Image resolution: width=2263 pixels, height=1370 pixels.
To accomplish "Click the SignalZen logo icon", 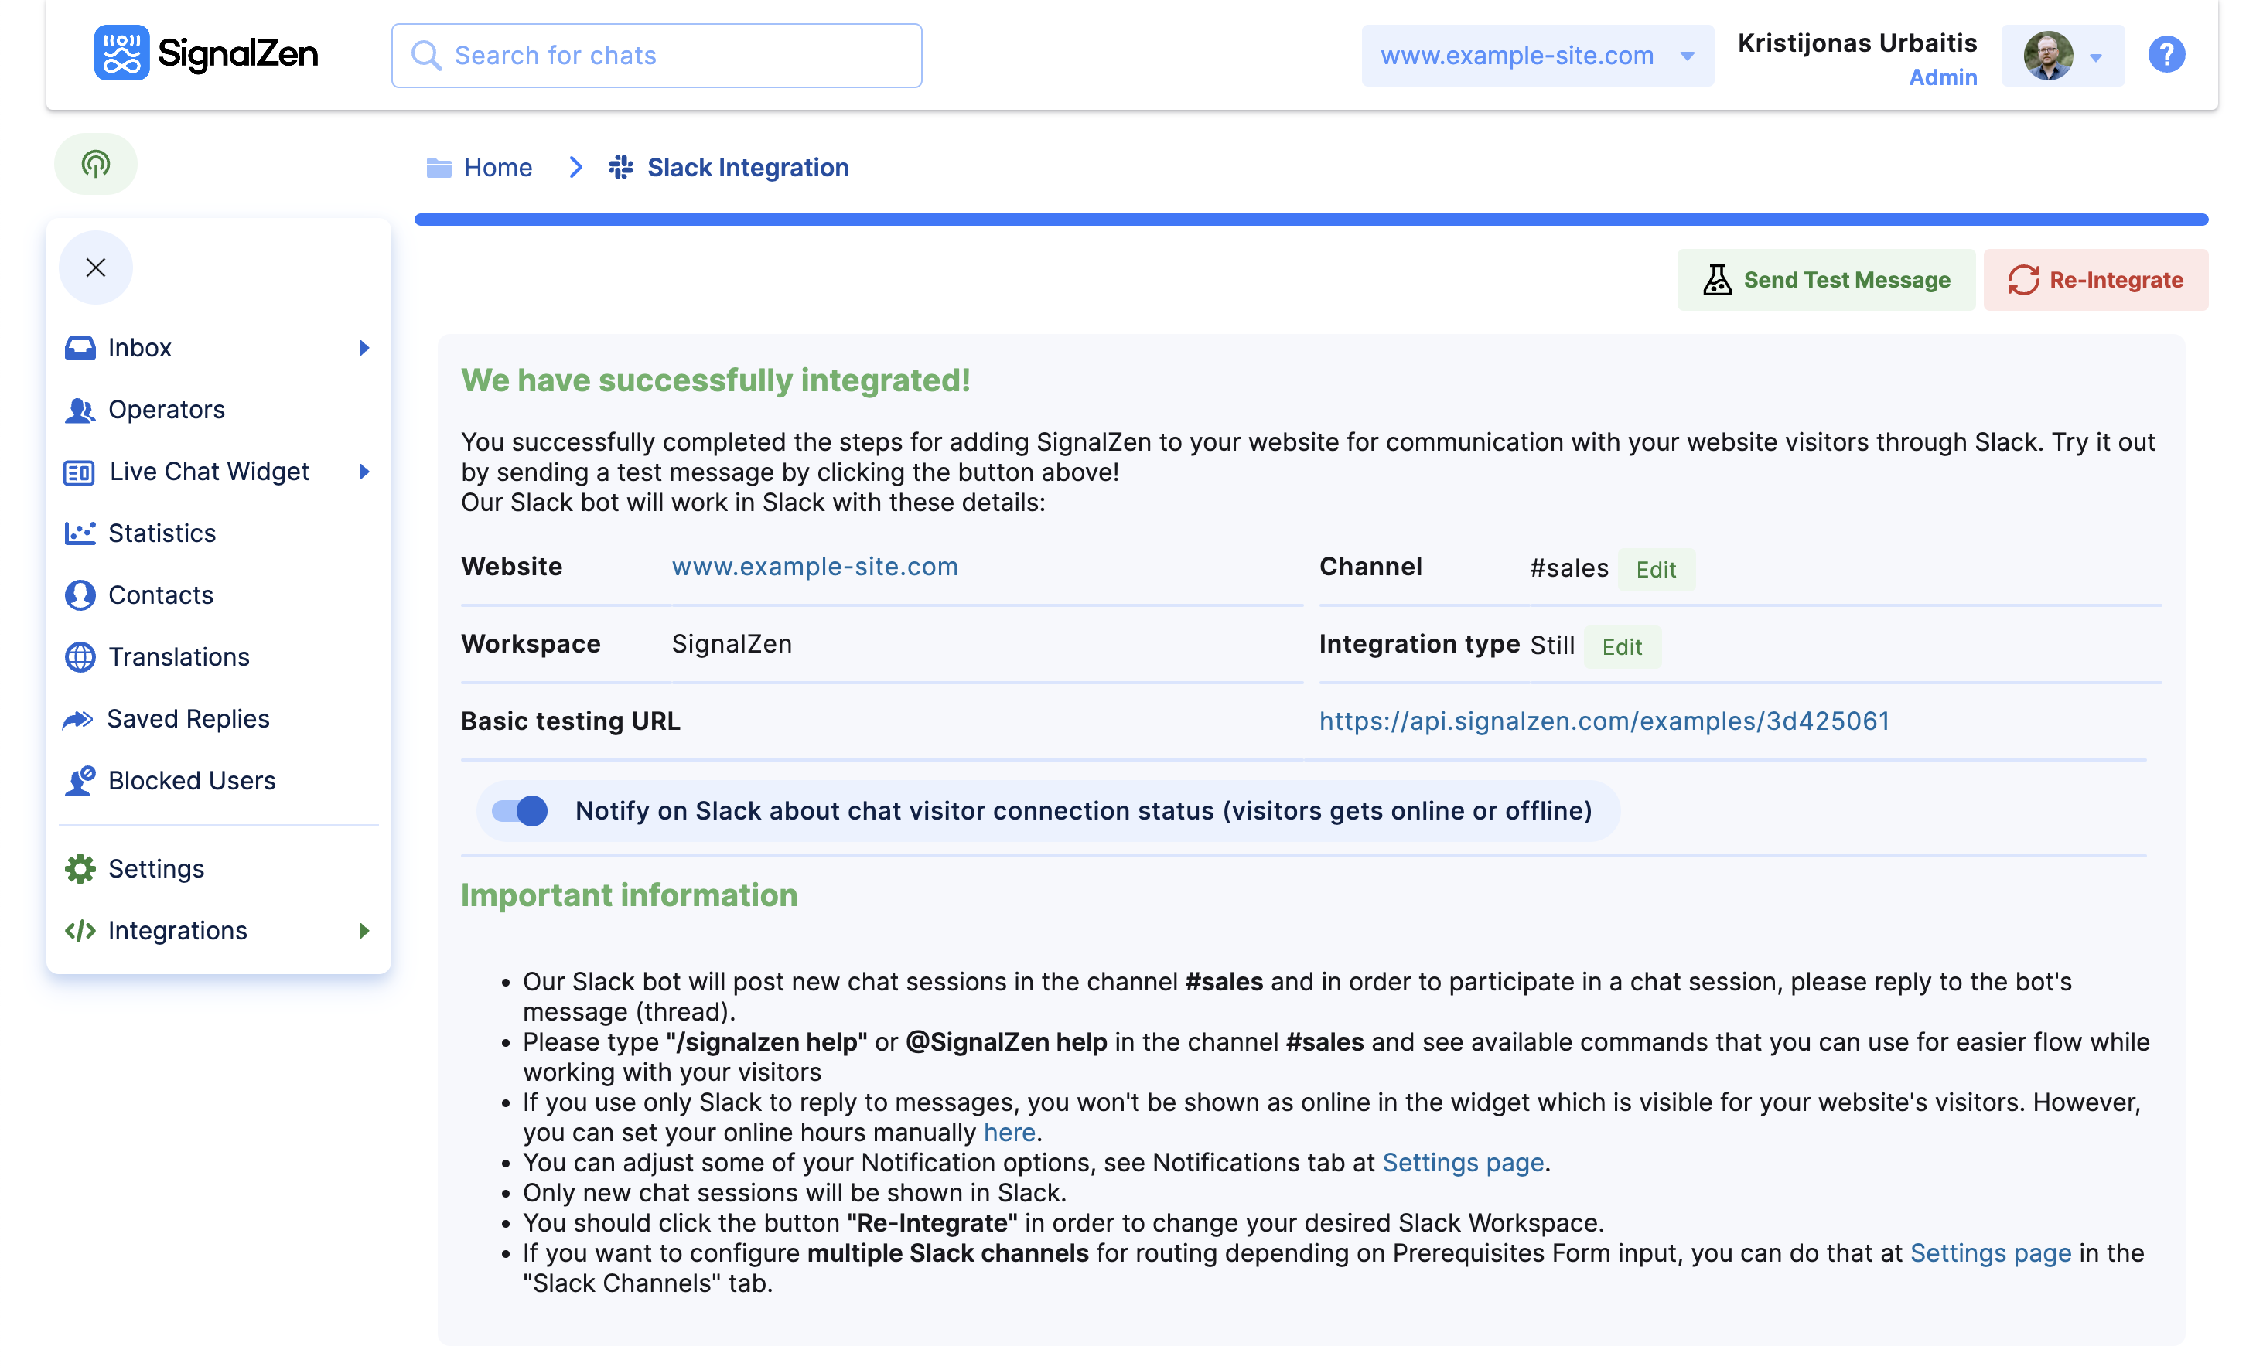I will [121, 53].
